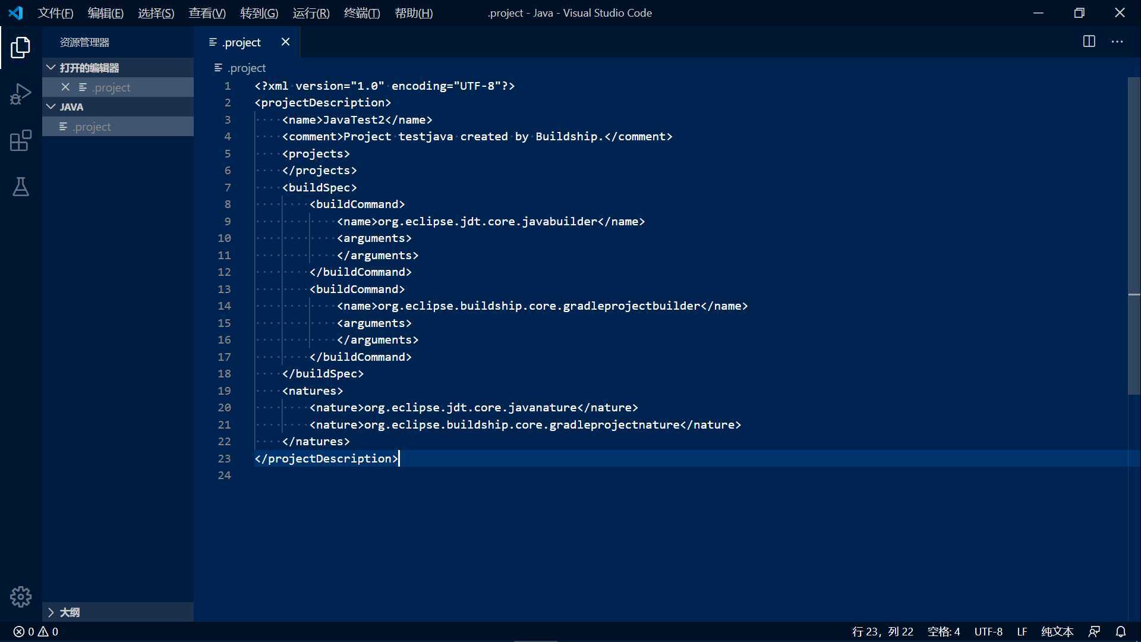Open the File menu 文件(F)
The image size is (1141, 642).
[x=56, y=13]
